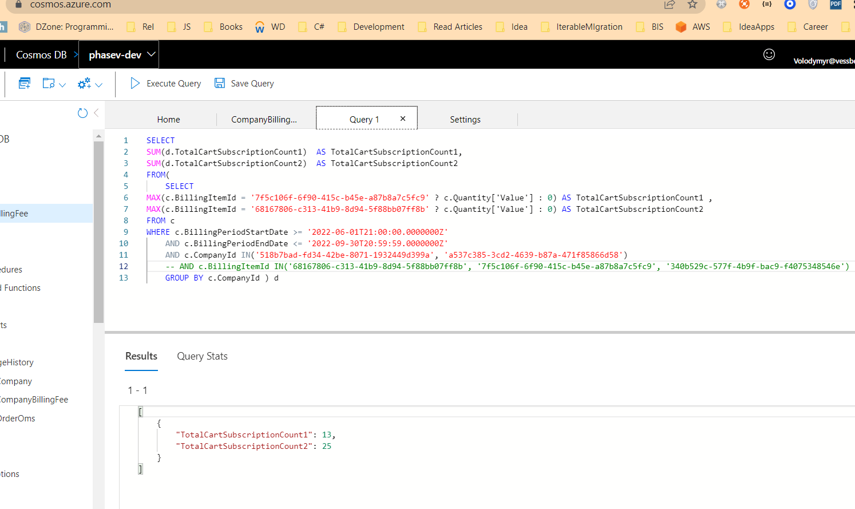Refresh the resource tree
Image resolution: width=855 pixels, height=509 pixels.
[x=83, y=113]
